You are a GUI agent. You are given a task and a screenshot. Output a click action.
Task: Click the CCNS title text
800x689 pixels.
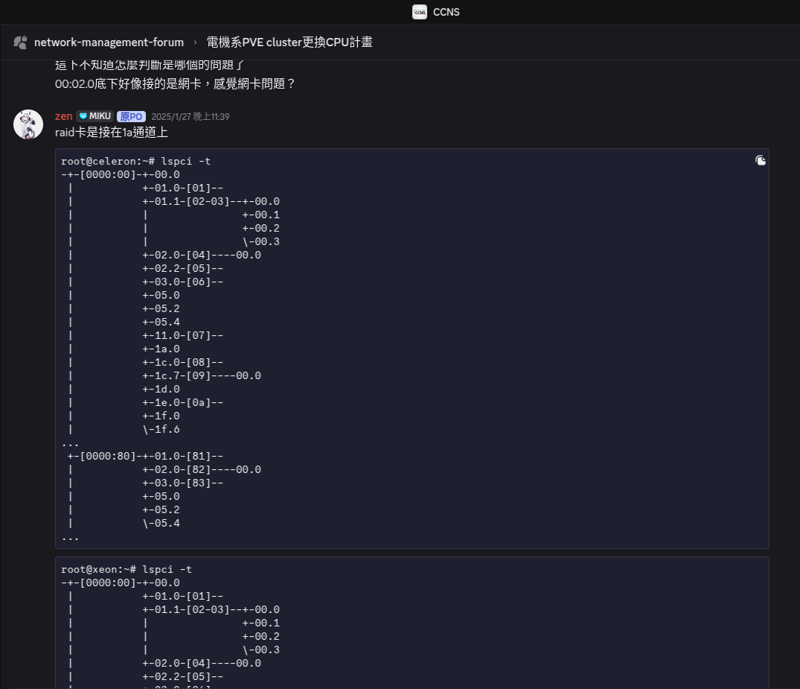click(x=446, y=12)
